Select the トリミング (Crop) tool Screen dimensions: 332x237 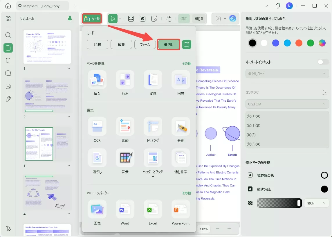pyautogui.click(x=153, y=130)
